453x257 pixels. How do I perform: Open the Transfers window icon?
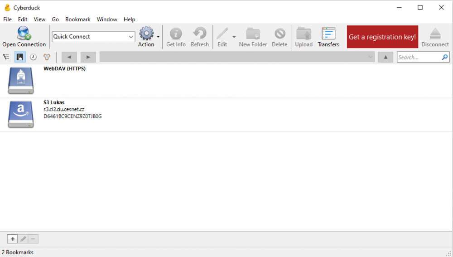point(328,34)
